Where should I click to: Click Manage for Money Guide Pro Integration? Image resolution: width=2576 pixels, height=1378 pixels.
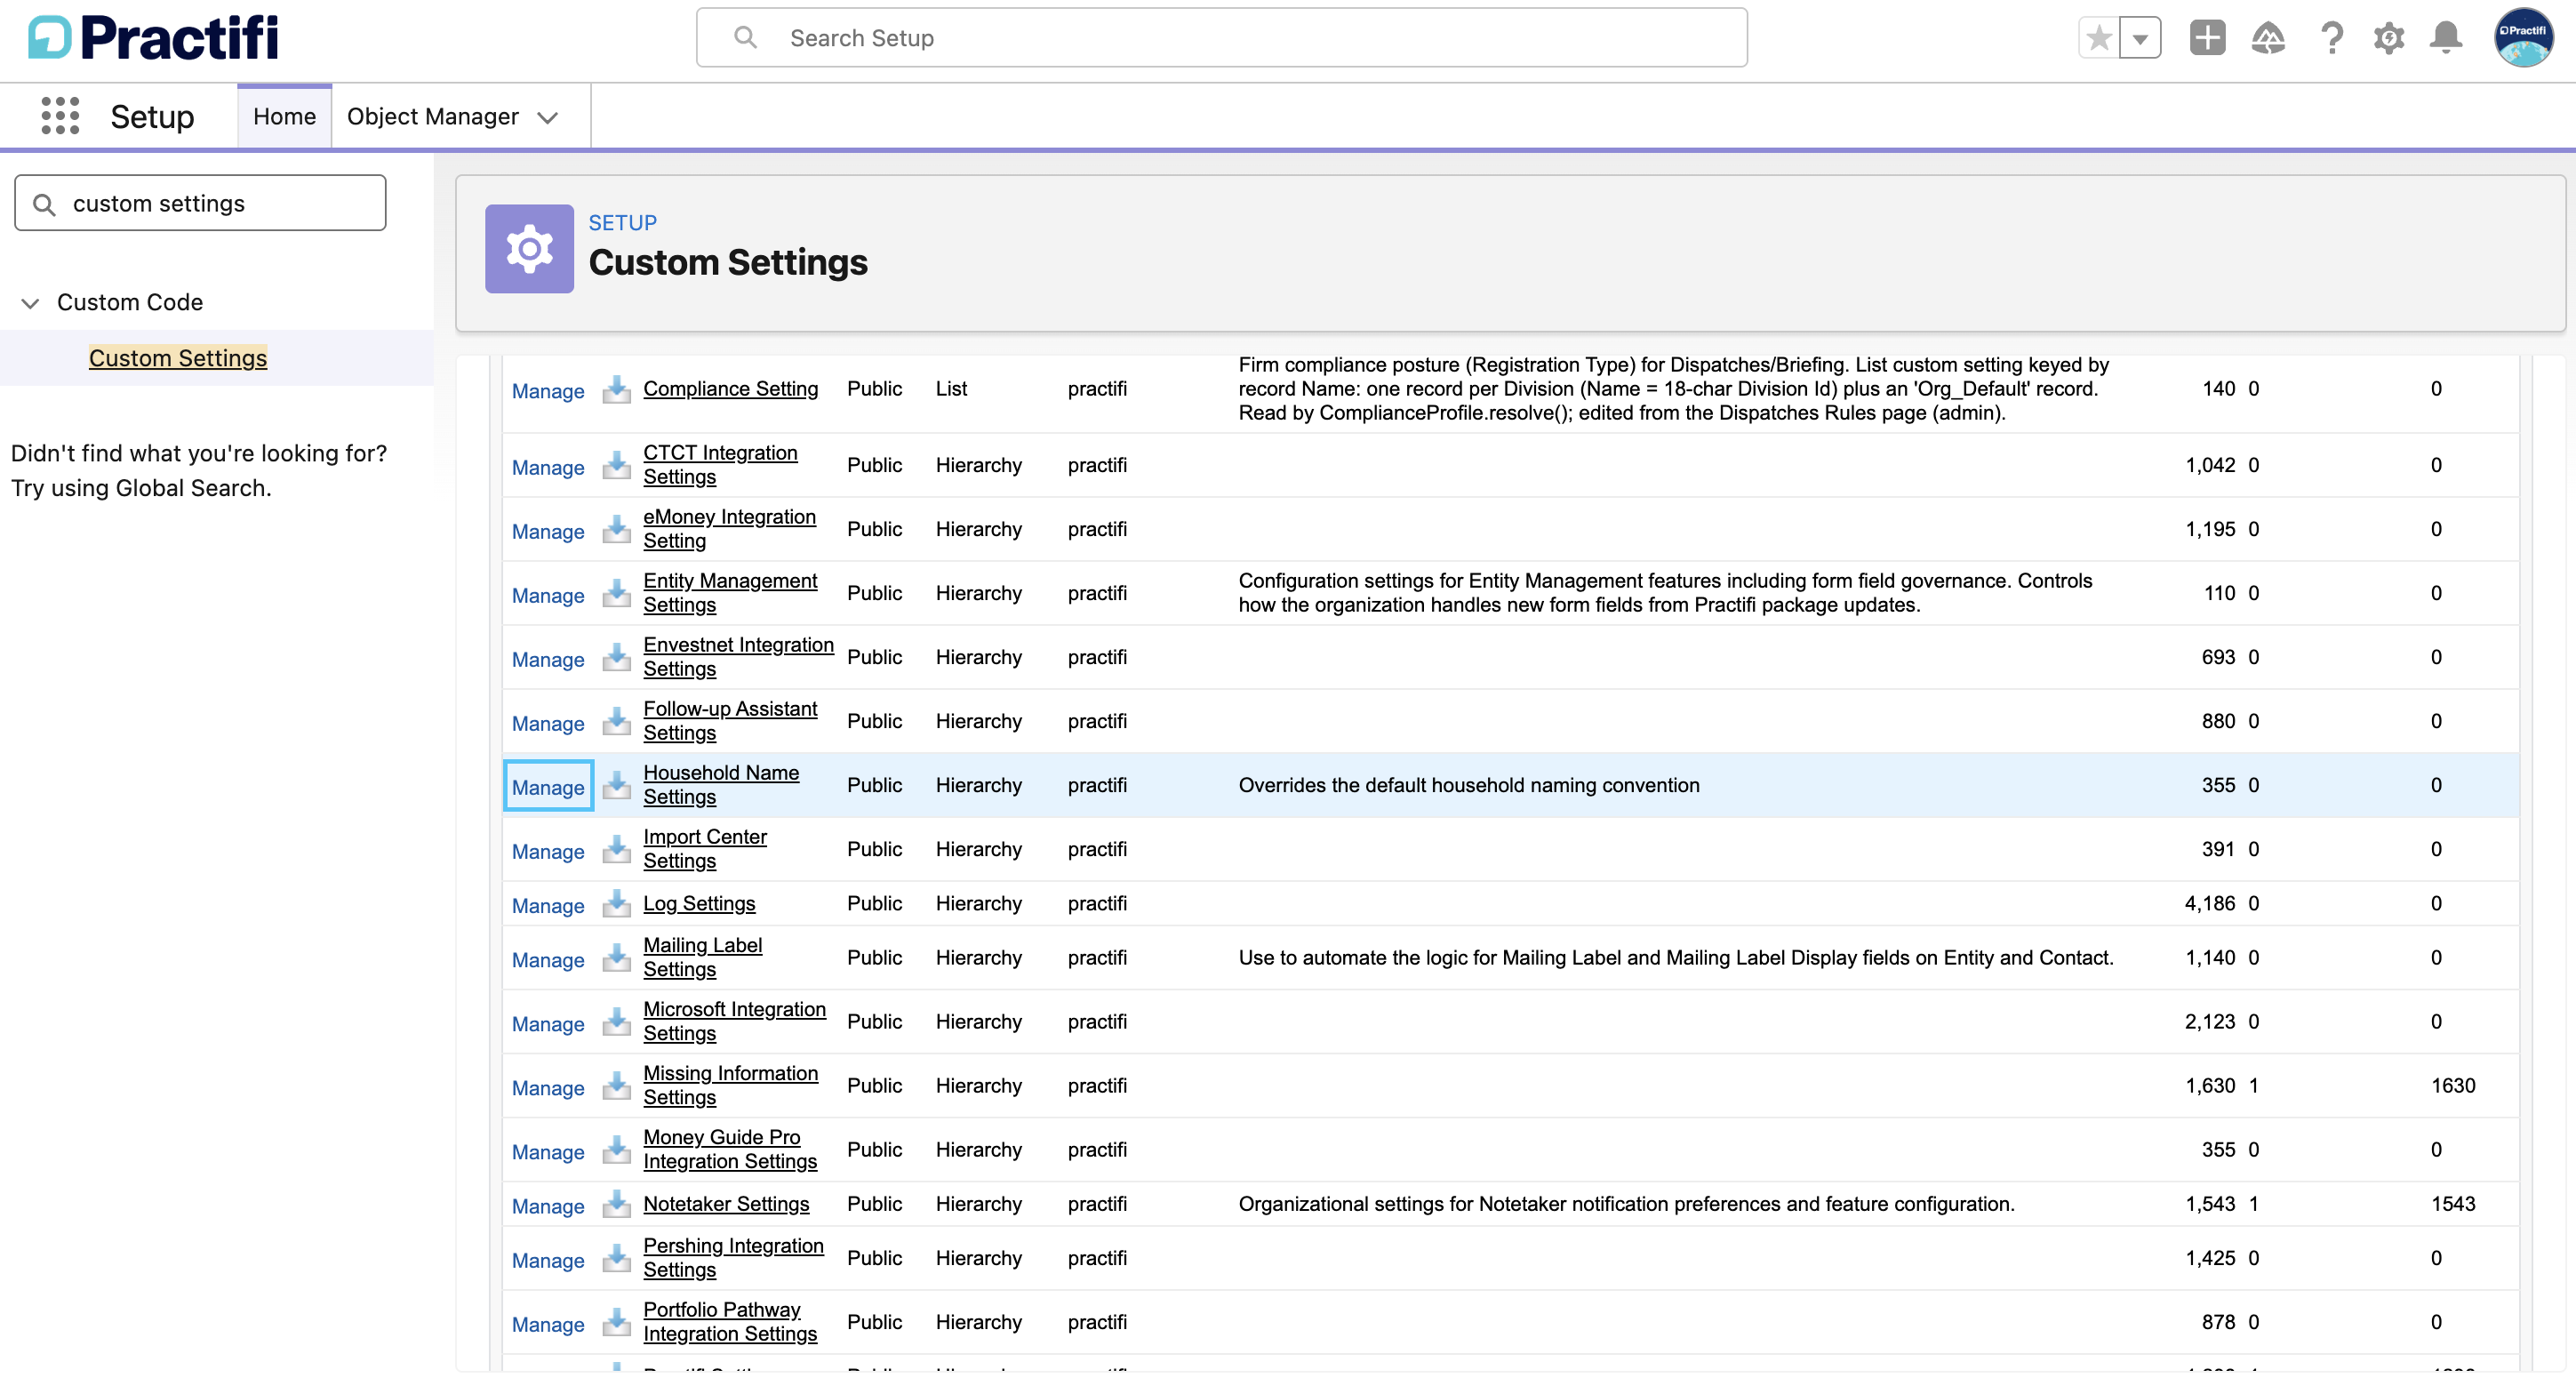548,1151
